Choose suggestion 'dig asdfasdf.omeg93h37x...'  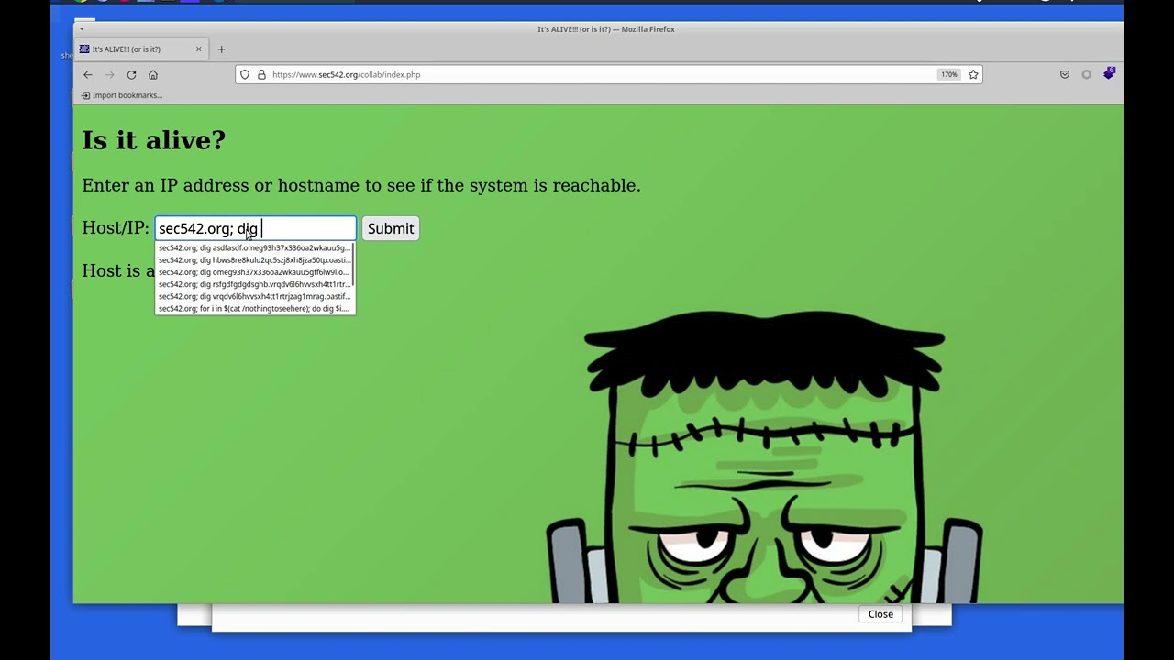point(253,247)
